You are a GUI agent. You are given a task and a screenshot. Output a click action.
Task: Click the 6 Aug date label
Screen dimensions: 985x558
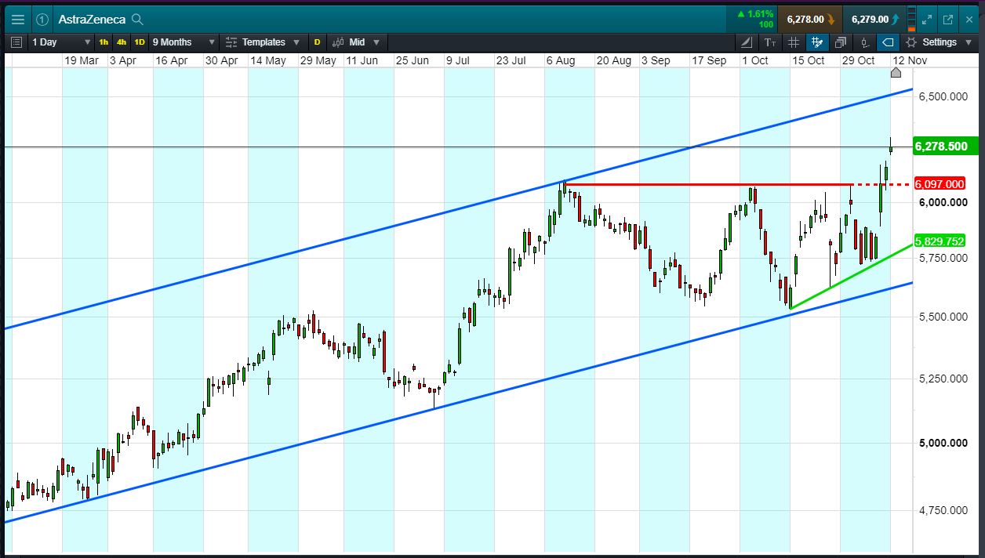560,60
